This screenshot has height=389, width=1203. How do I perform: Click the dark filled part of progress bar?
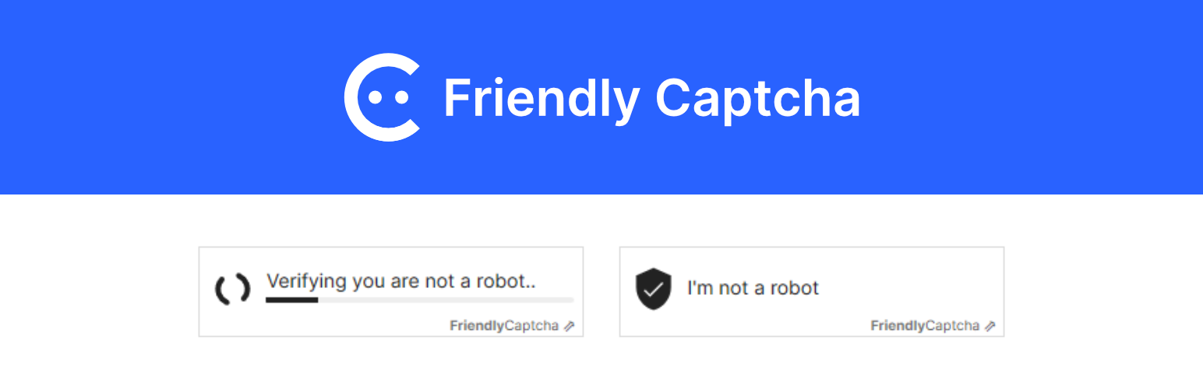(291, 300)
